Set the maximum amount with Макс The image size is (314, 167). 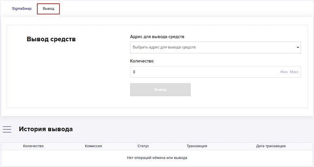[x=294, y=72]
